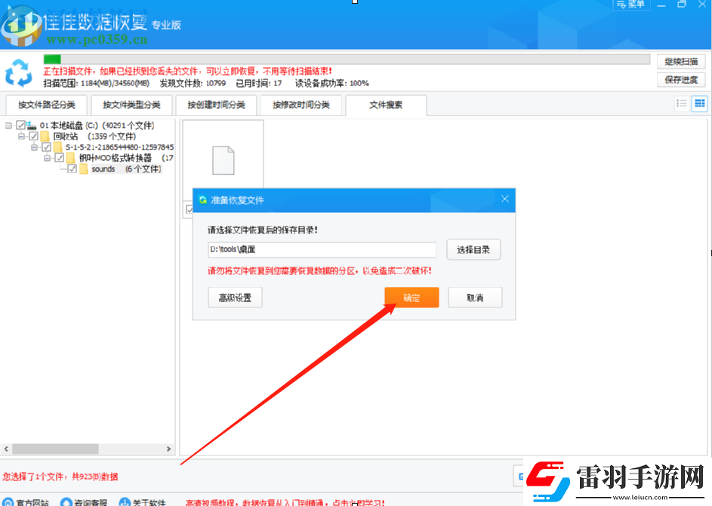Toggle checkbox for 01 本地磁盘 (C:)

[20, 125]
